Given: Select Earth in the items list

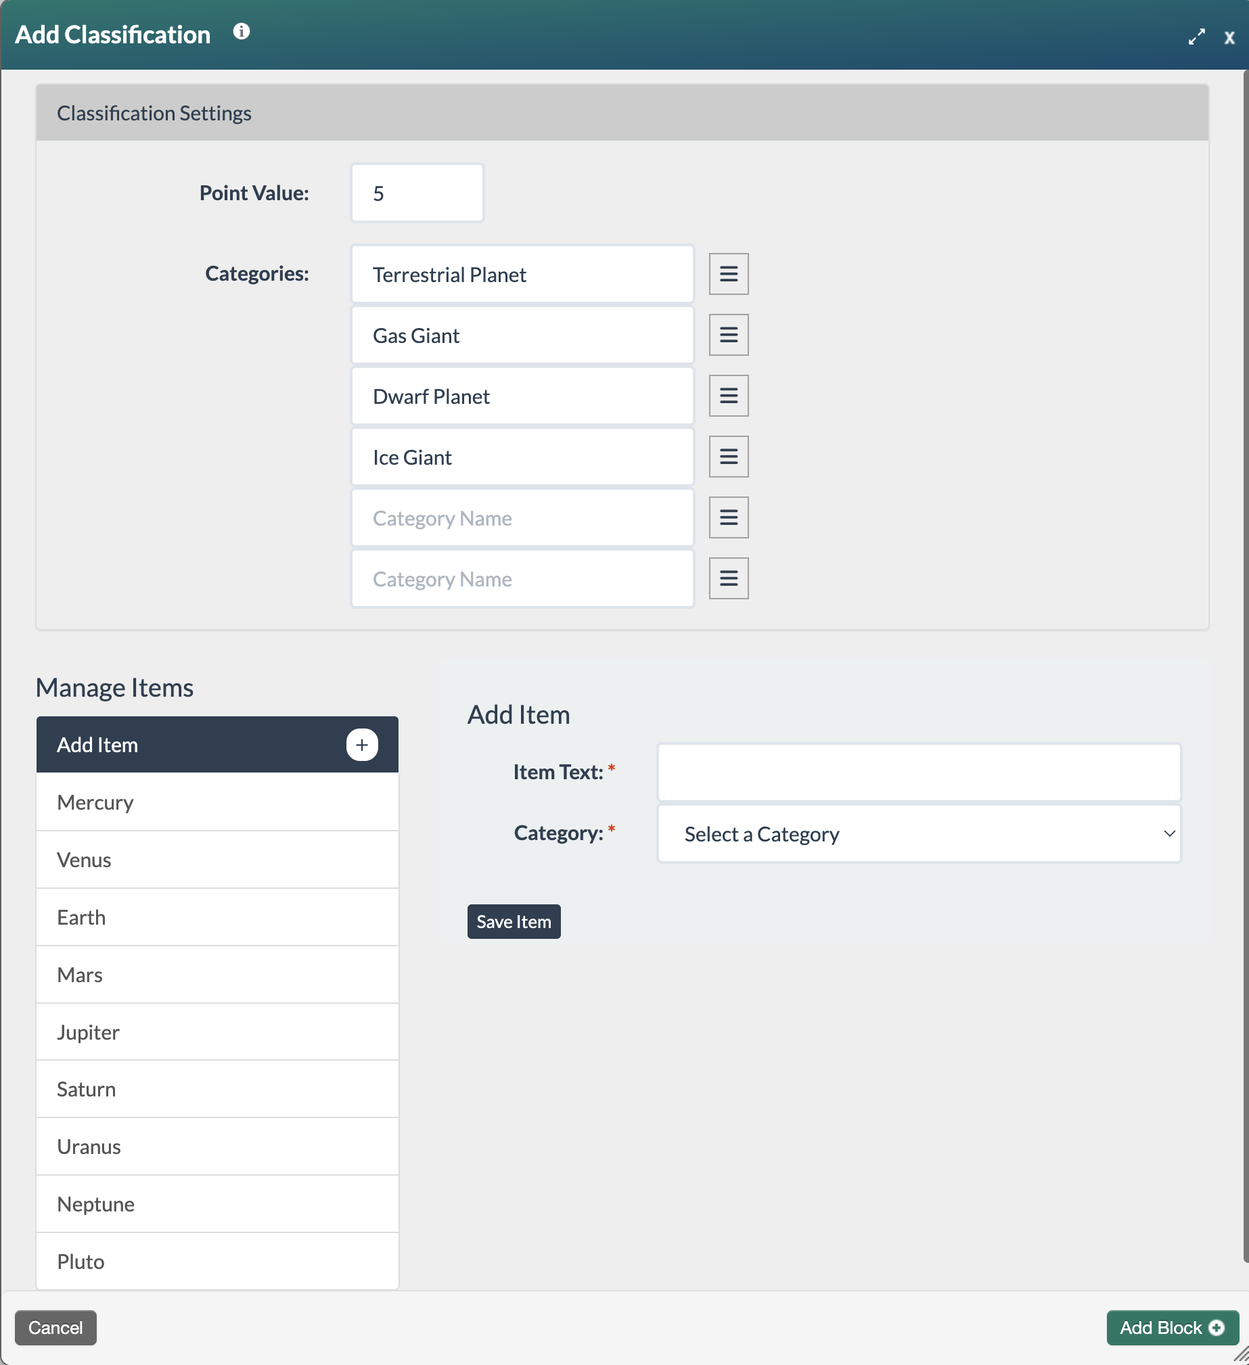Looking at the screenshot, I should coord(217,917).
